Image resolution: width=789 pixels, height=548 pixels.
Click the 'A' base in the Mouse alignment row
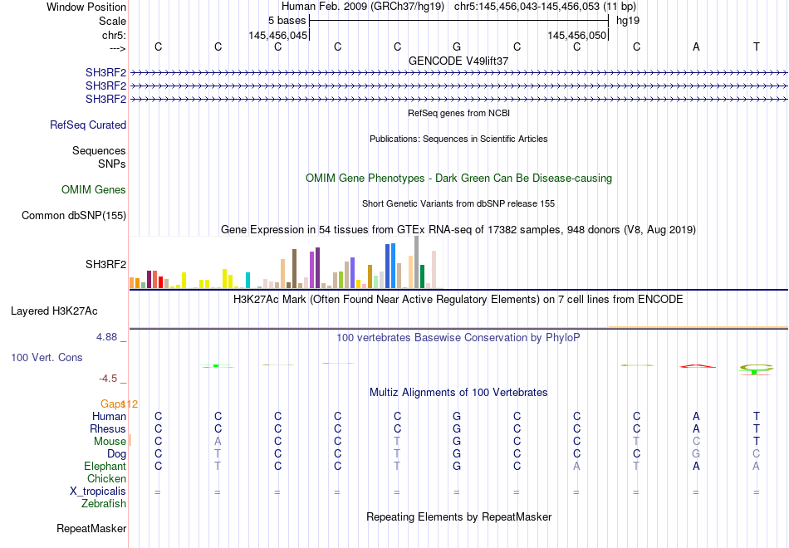pyautogui.click(x=218, y=442)
